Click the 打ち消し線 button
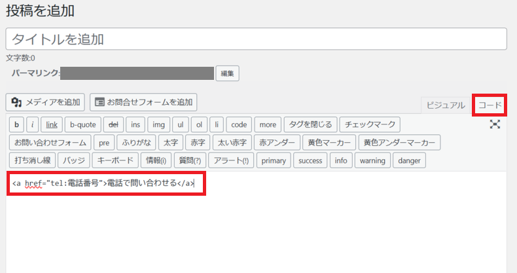 tap(32, 160)
